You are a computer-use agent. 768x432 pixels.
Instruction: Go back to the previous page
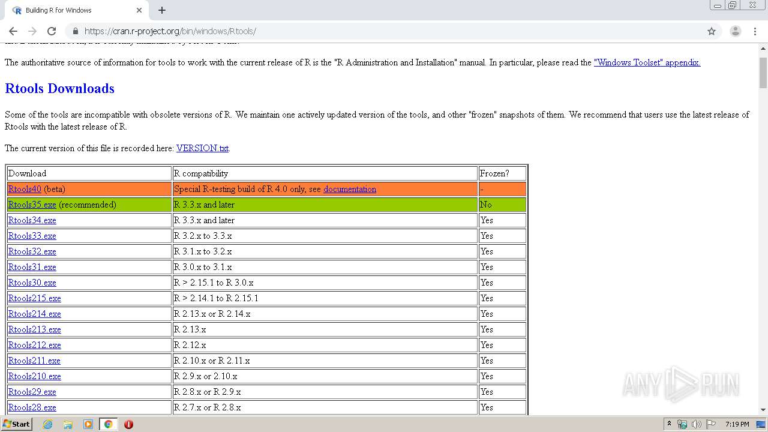(13, 31)
